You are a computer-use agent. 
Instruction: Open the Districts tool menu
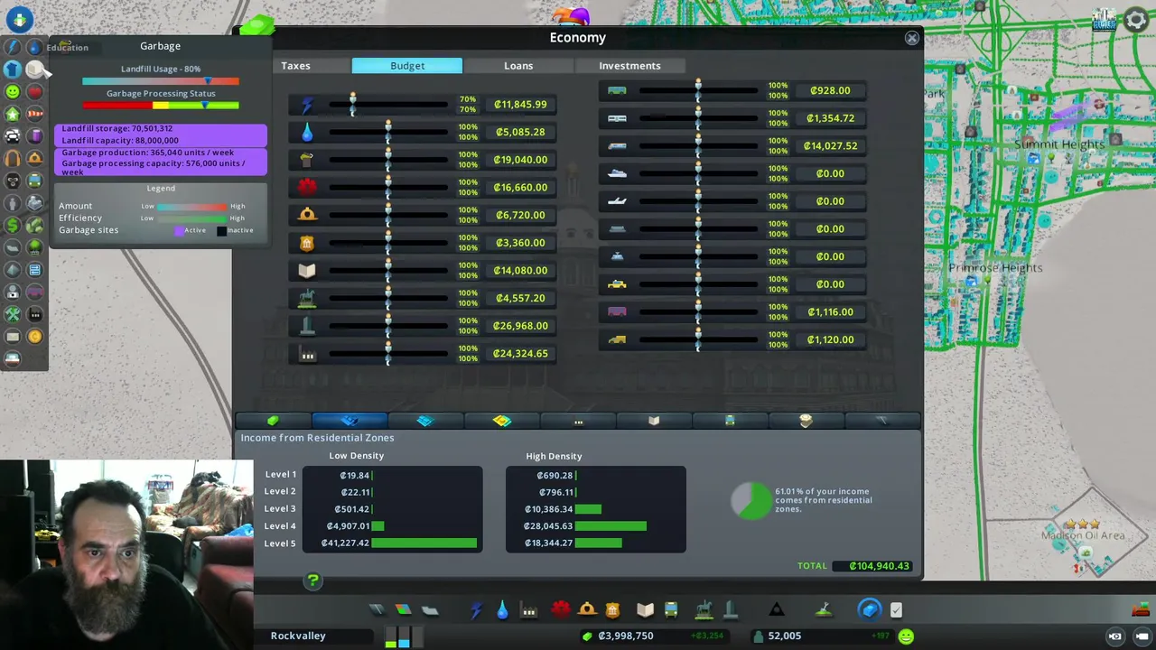(430, 610)
